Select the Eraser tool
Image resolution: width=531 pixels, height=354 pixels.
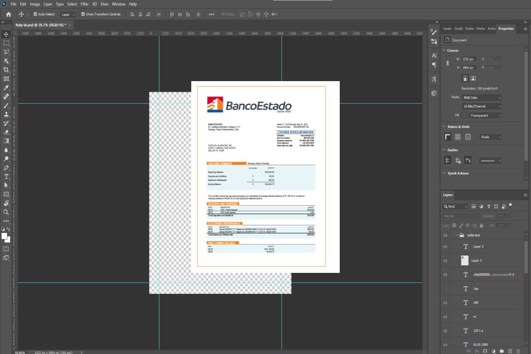click(x=6, y=132)
